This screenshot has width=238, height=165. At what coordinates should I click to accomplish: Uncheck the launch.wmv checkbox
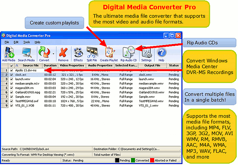(11, 79)
